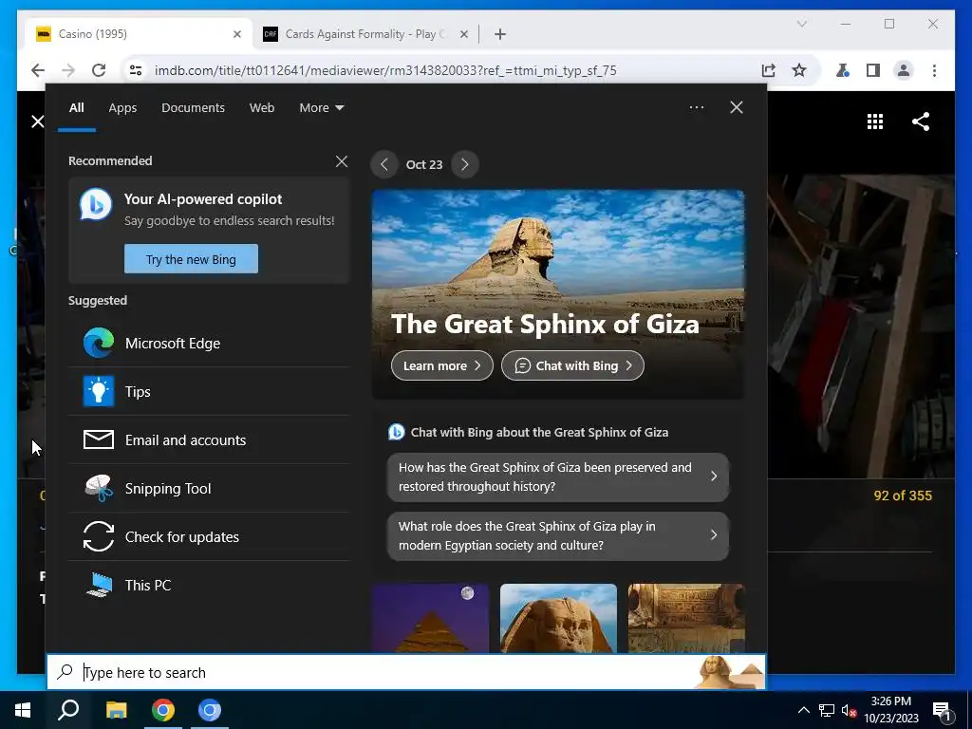Open the search panel options ellipsis
972x729 pixels.
pyautogui.click(x=697, y=107)
